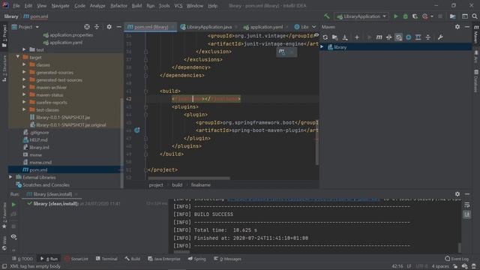Expand the generated-sources folder
This screenshot has width=480, height=270.
coord(24,72)
